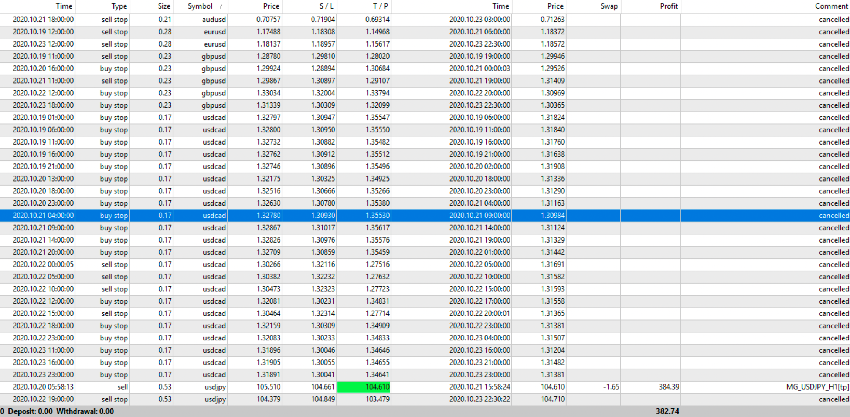
Task: Sort by the Profit column header
Action: pos(669,6)
